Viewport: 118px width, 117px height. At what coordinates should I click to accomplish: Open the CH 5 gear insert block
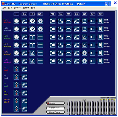tap(84, 53)
